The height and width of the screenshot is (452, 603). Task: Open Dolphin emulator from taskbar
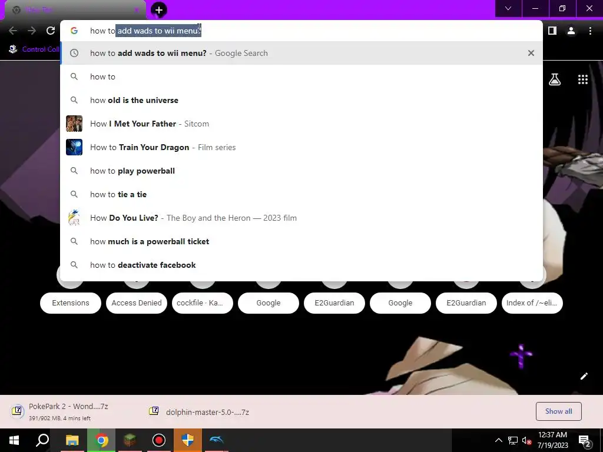(x=217, y=440)
